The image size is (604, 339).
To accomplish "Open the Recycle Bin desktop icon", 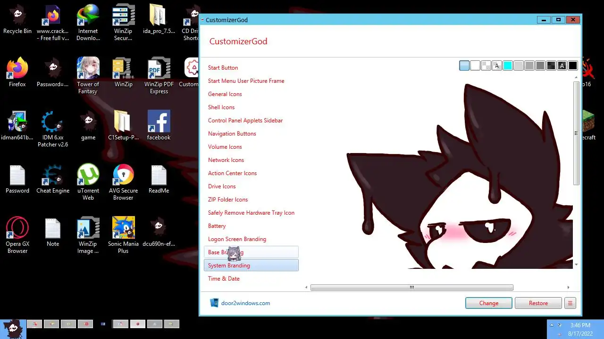I will (17, 20).
